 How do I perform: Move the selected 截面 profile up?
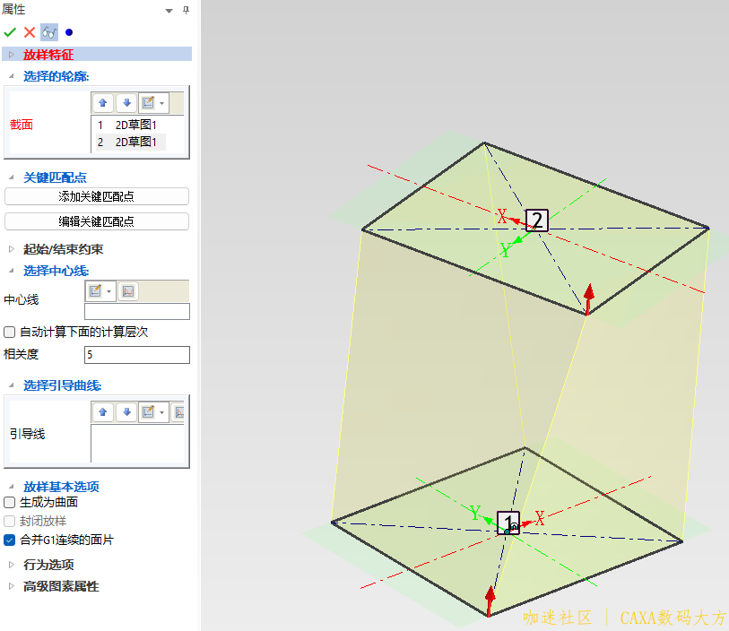(103, 102)
